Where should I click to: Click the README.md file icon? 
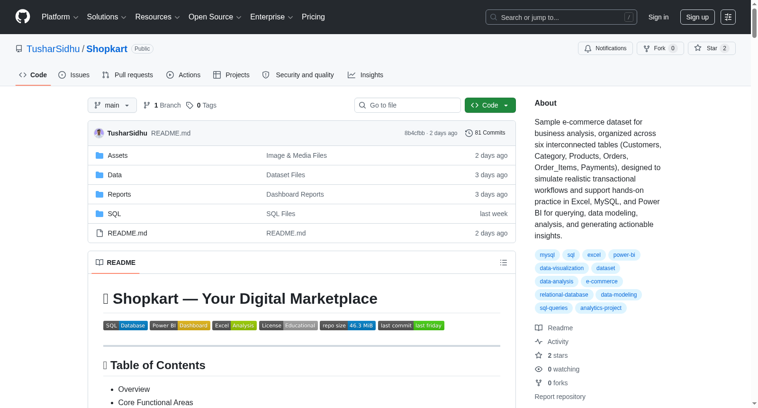[x=99, y=233]
